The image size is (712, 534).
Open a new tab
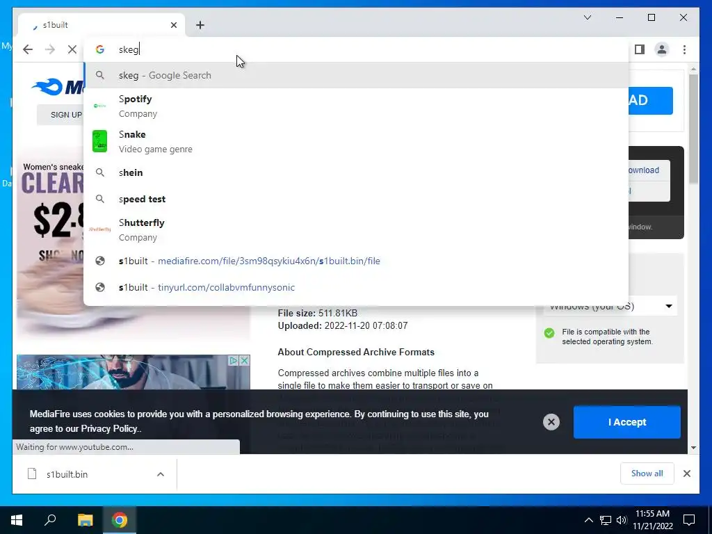coord(200,25)
